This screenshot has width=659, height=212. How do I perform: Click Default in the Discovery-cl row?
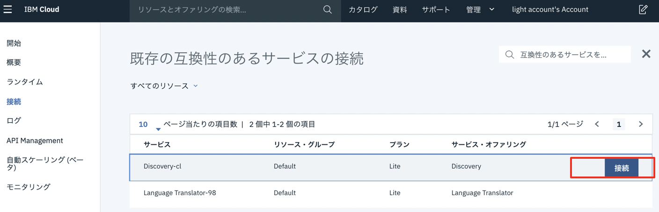pyautogui.click(x=285, y=166)
